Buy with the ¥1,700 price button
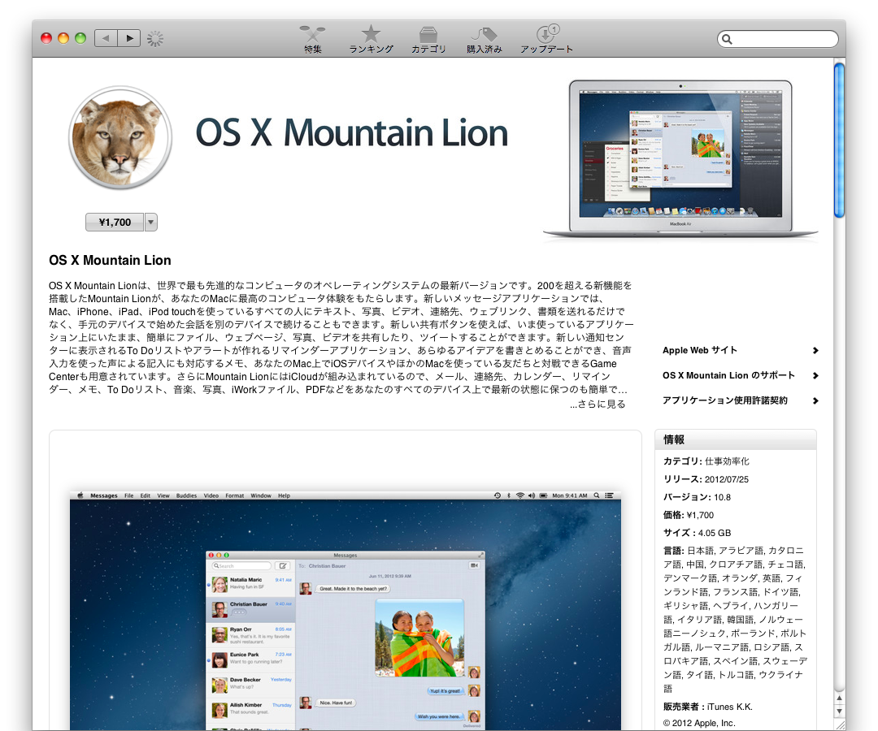This screenshot has height=731, width=878. tap(115, 222)
